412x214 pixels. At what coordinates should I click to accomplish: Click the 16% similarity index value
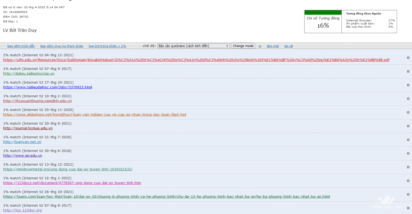coord(323,25)
